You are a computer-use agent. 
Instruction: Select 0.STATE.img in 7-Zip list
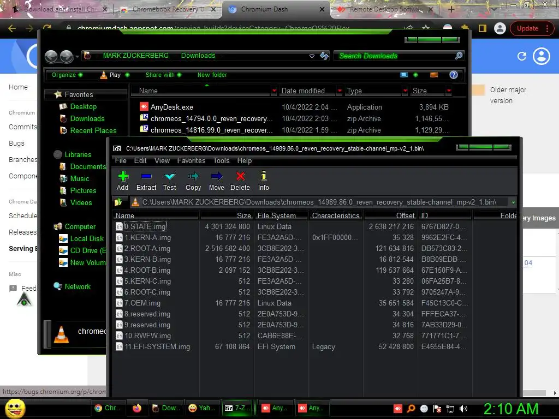click(145, 226)
